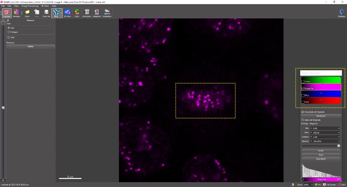Select the Polygon measurement type
Image resolution: width=347 pixels, height=187 pixels.
(x=9, y=32)
